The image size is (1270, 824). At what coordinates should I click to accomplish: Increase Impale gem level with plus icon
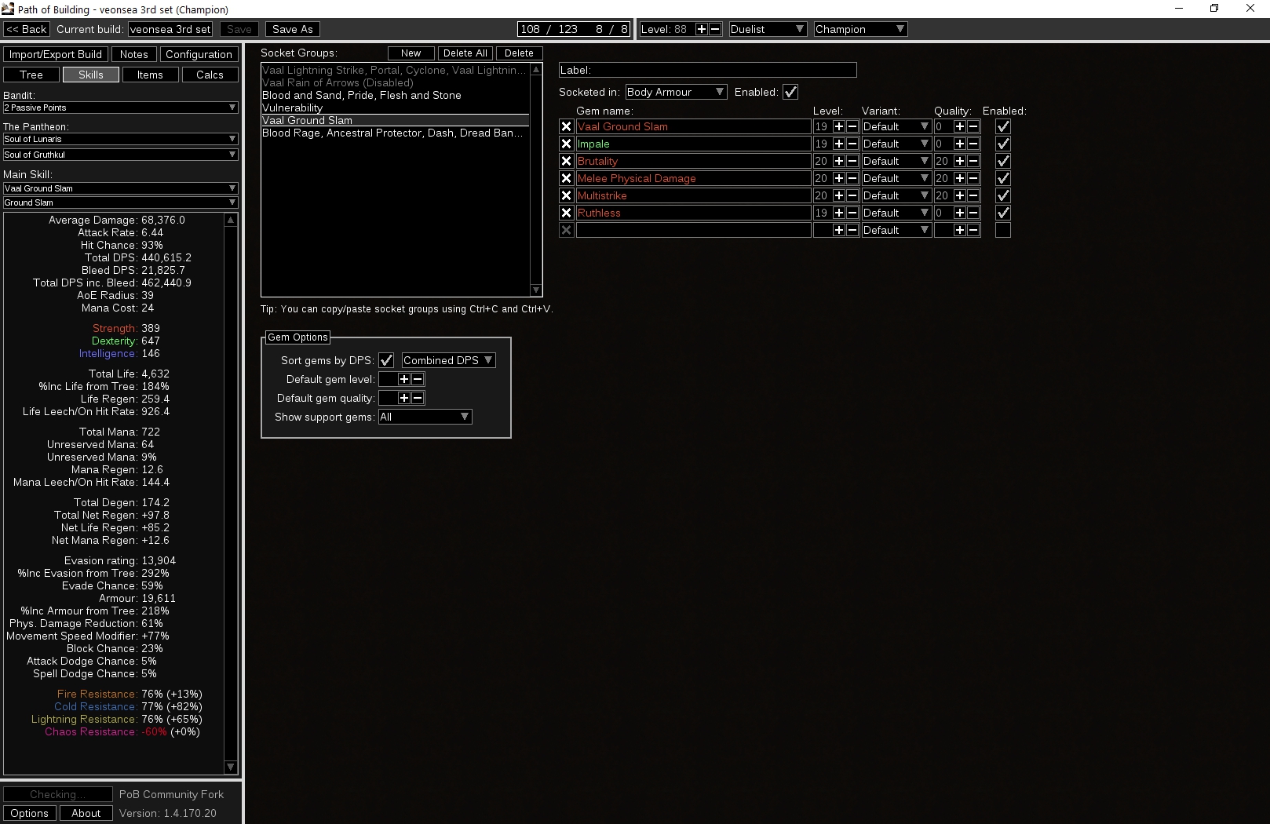(x=838, y=144)
